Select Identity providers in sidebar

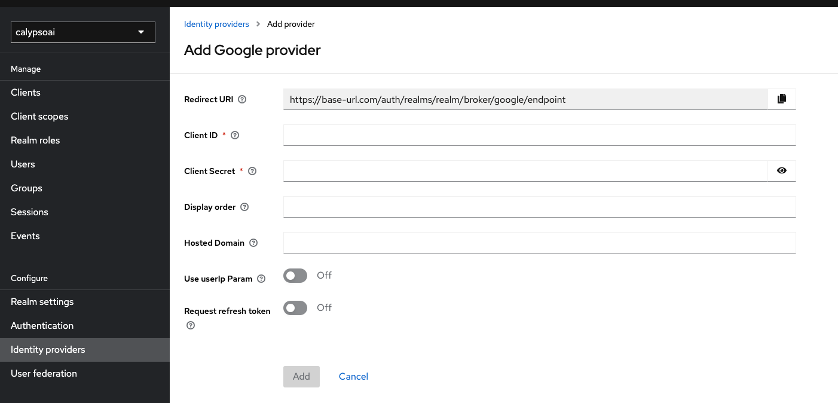pos(85,350)
